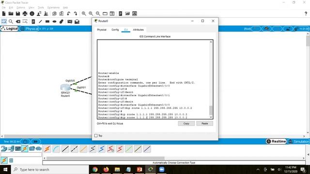Select Multiuser Connection cloud category
The height and width of the screenshot is (174, 310).
click(39, 148)
